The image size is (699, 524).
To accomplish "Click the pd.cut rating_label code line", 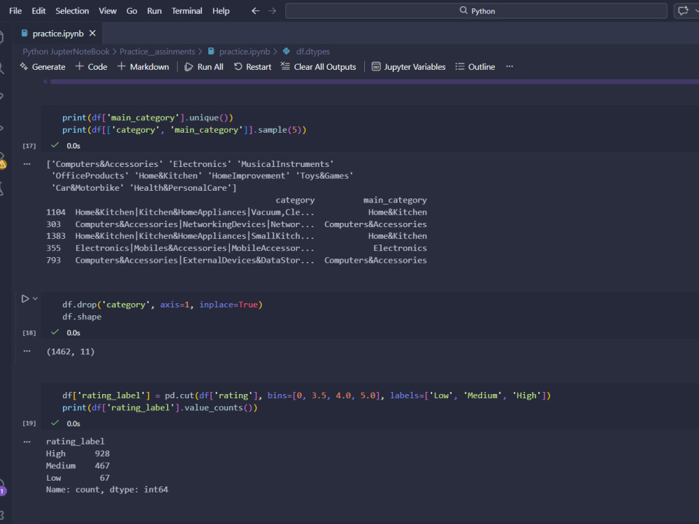I will point(306,395).
